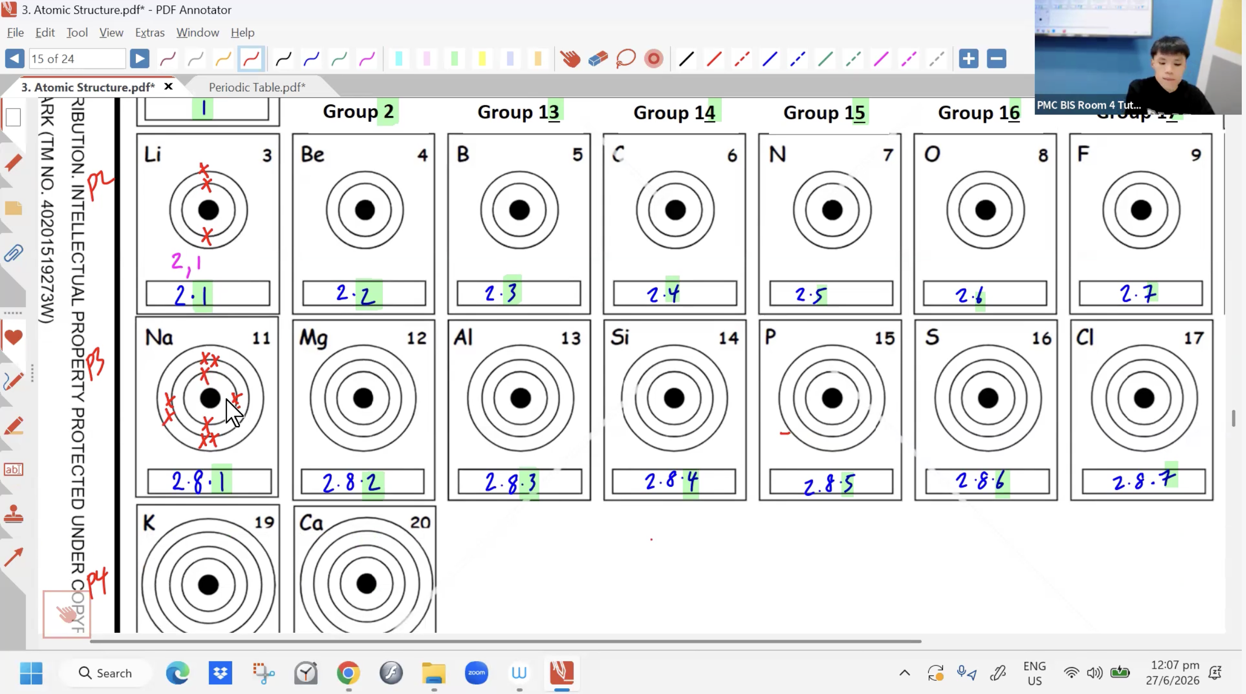The width and height of the screenshot is (1246, 694).
Task: Select the dashed blue line tool
Action: [x=797, y=59]
